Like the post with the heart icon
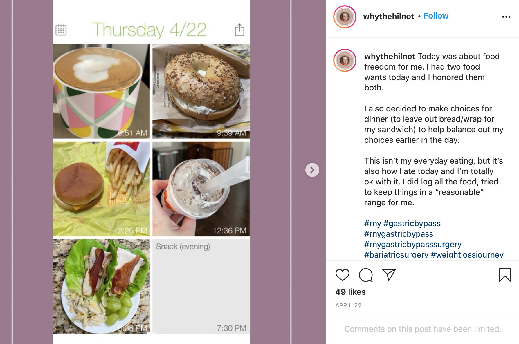Screen dimensions: 519x344 342,275
